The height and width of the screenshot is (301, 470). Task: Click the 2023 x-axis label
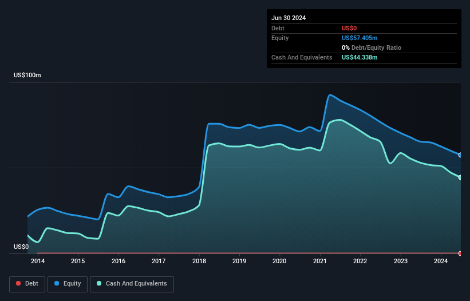[x=401, y=261]
